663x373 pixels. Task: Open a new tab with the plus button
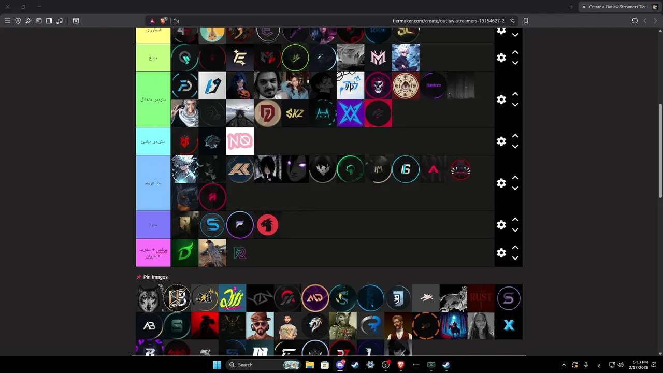point(571,7)
